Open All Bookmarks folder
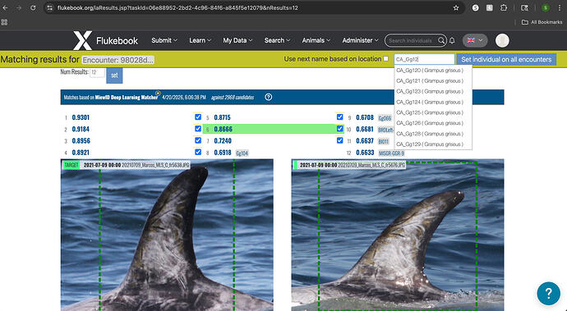567x311 pixels. coord(542,22)
